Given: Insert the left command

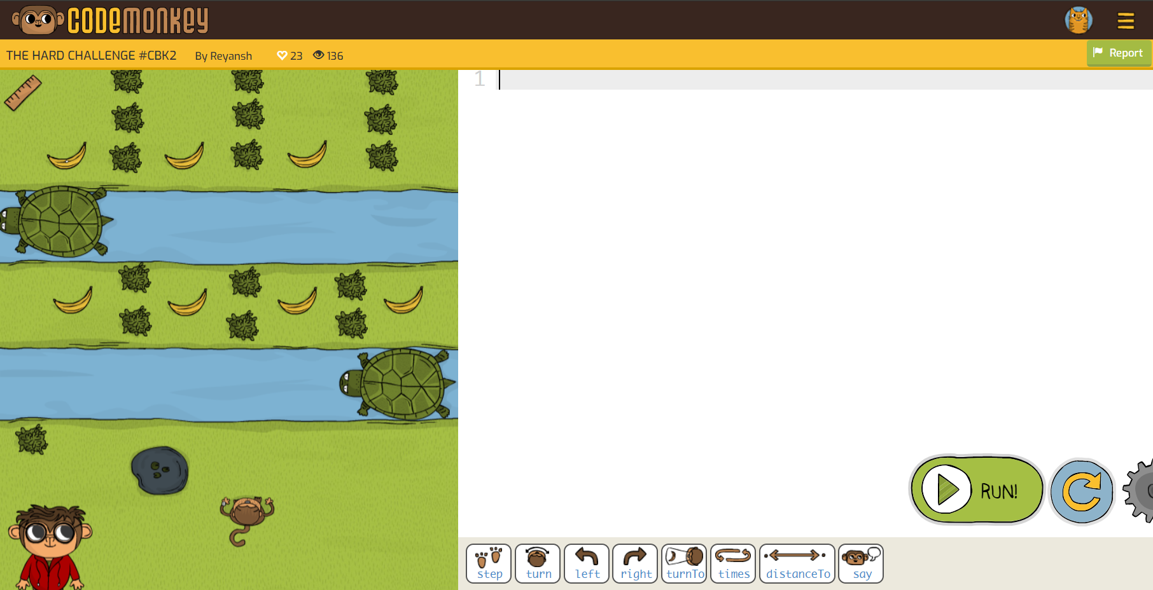Looking at the screenshot, I should tap(587, 563).
